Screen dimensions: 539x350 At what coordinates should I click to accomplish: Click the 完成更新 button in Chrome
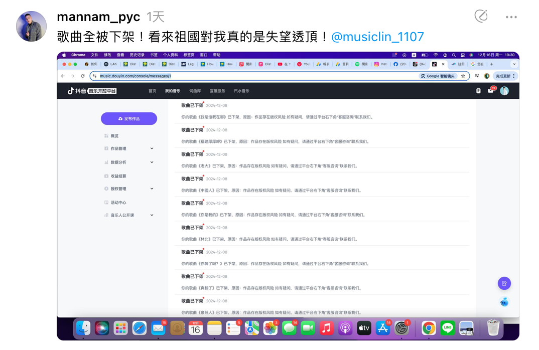(x=505, y=76)
